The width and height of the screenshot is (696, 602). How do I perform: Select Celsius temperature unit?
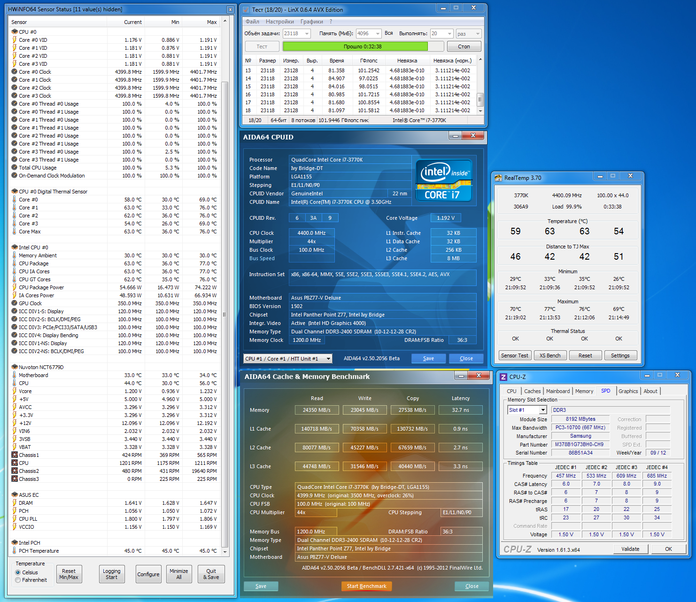[x=18, y=572]
